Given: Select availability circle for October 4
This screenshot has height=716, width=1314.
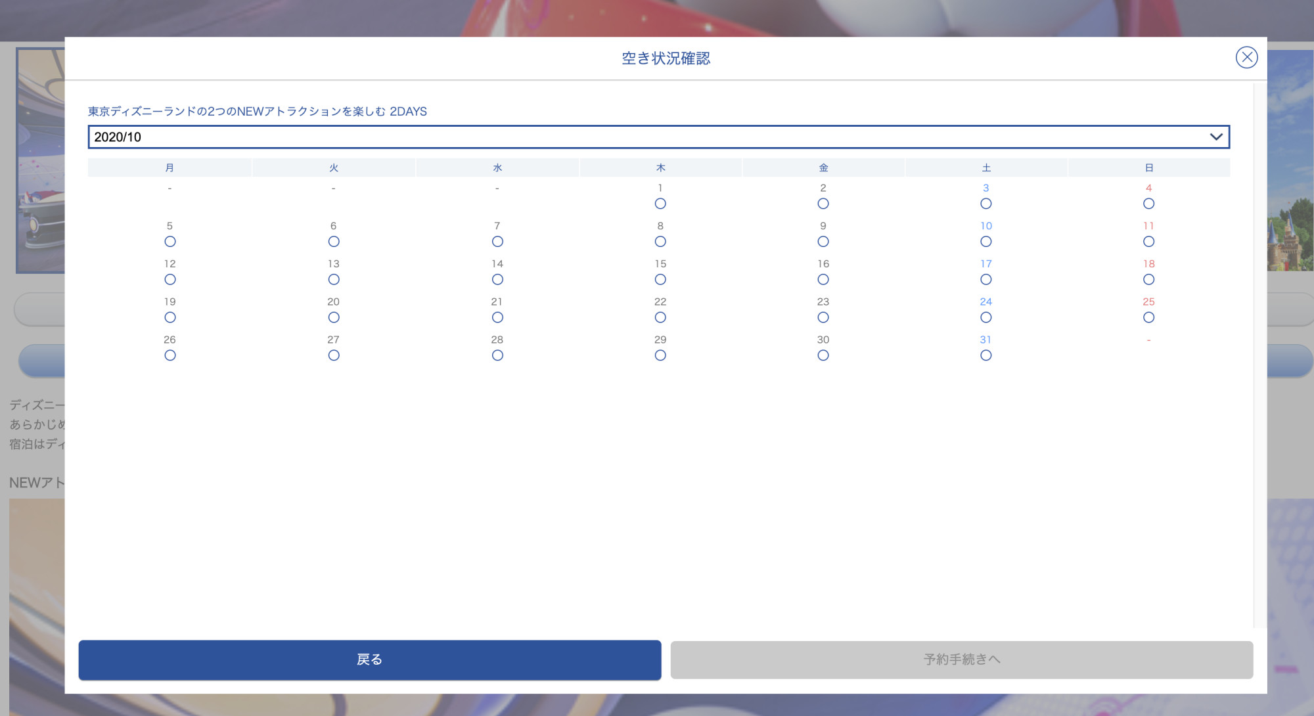Looking at the screenshot, I should pyautogui.click(x=1148, y=204).
